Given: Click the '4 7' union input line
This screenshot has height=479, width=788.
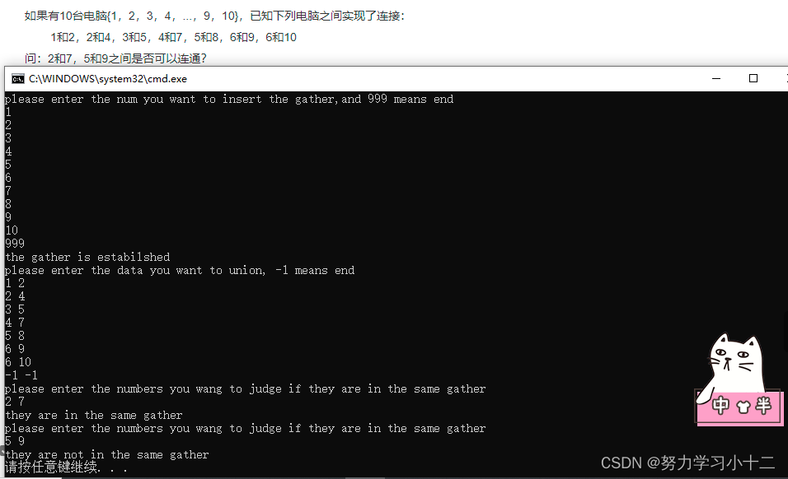Looking at the screenshot, I should coord(15,323).
